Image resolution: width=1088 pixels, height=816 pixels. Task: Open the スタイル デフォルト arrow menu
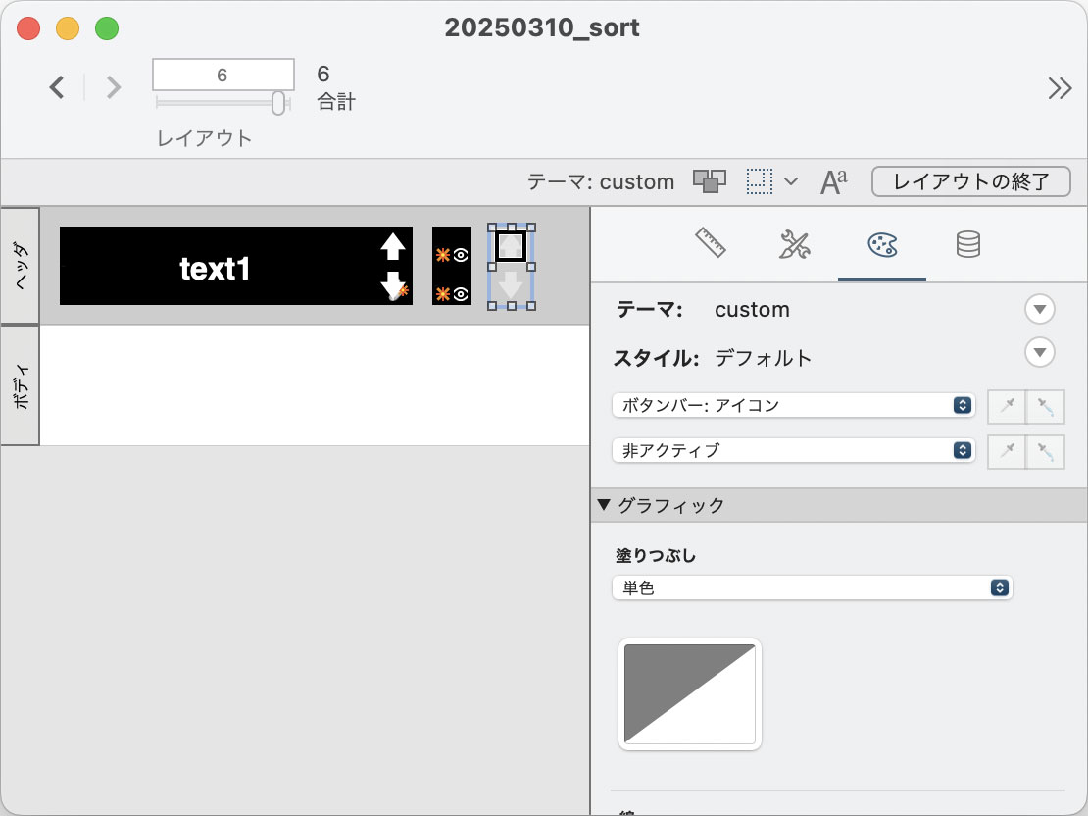click(1039, 352)
